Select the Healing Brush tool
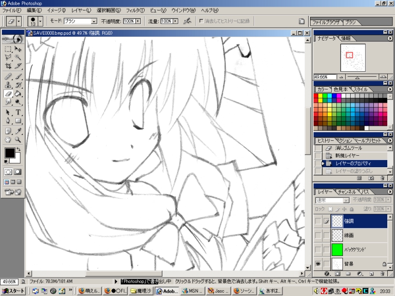The image size is (395, 296). coord(8,76)
